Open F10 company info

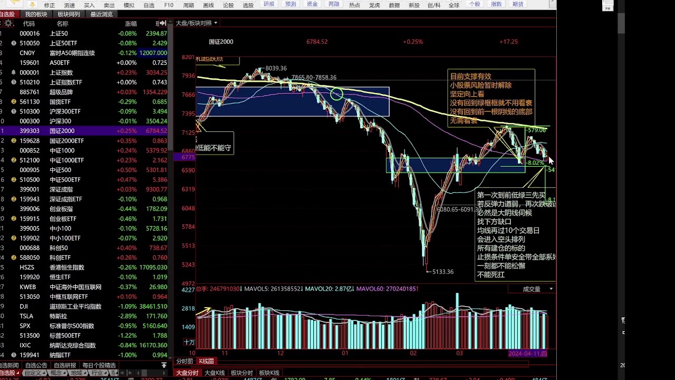point(169,5)
